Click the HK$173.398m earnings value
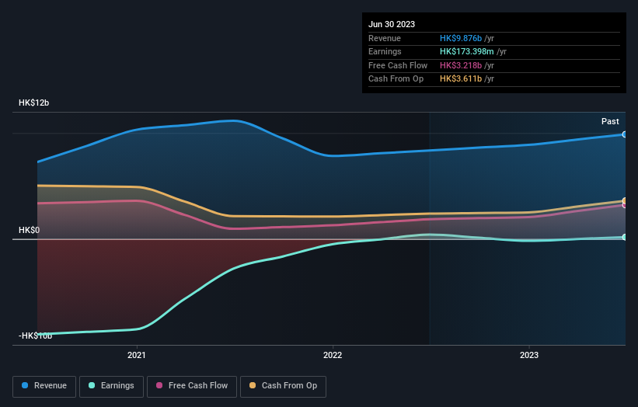This screenshot has height=407, width=638. click(x=467, y=51)
